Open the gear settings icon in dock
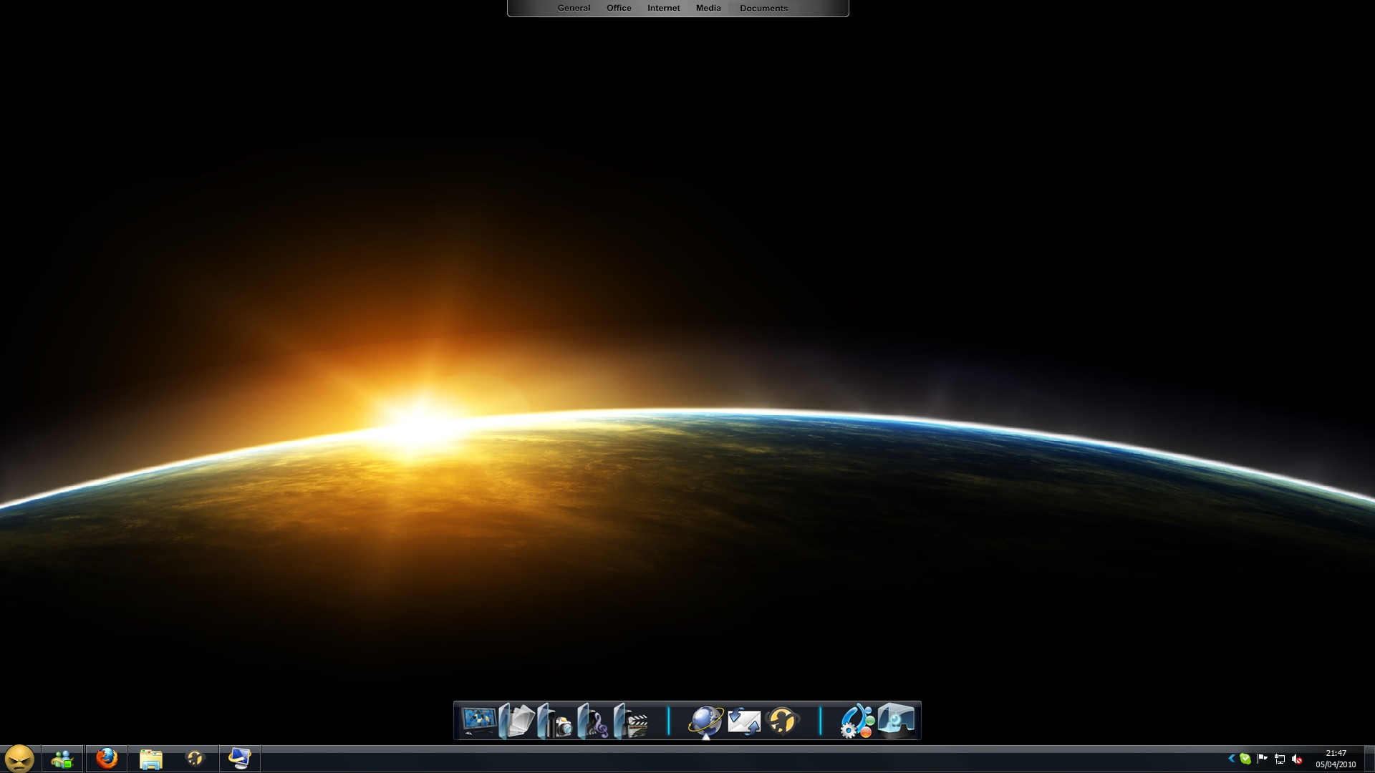Viewport: 1375px width, 773px height. [857, 721]
